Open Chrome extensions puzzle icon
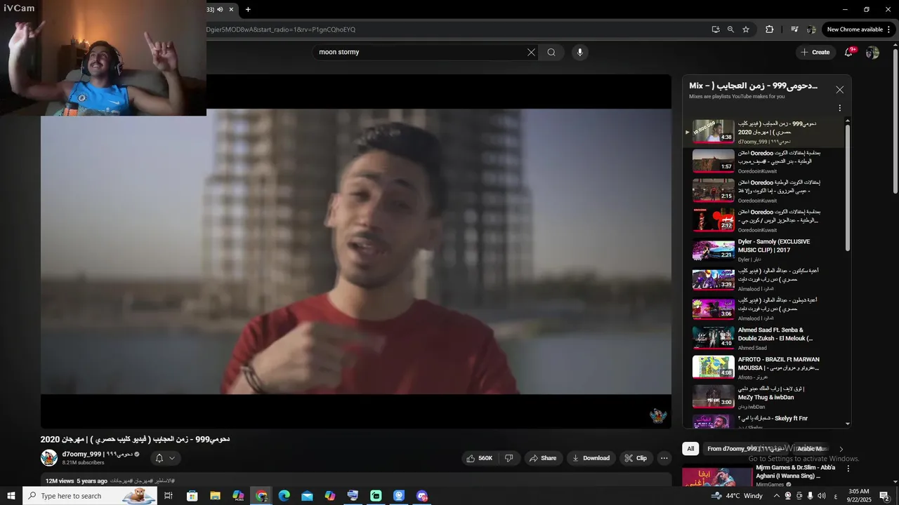The height and width of the screenshot is (505, 899). point(769,29)
